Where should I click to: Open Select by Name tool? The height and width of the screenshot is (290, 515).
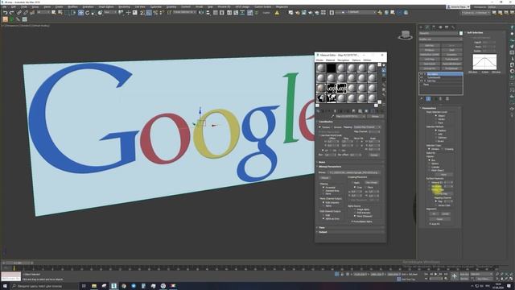click(x=60, y=13)
